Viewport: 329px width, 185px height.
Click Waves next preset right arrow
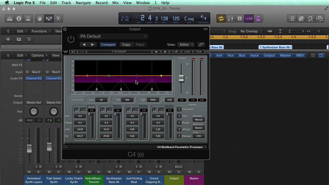tap(165, 52)
